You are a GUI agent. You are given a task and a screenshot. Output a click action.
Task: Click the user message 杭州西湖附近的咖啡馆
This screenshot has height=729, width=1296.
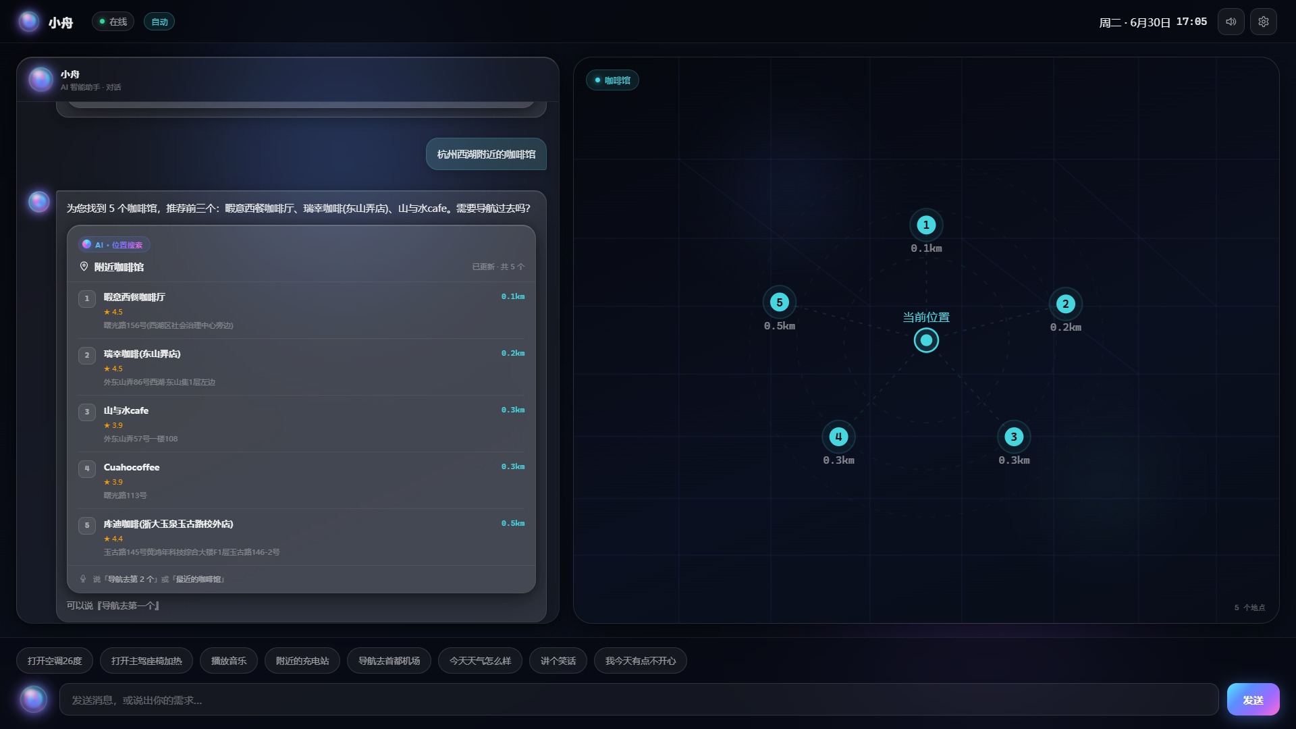(x=486, y=155)
